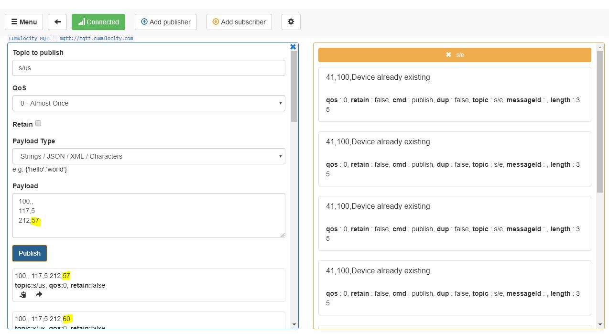609x334 pixels.
Task: Toggle the Retain checkbox
Action: pyautogui.click(x=39, y=123)
